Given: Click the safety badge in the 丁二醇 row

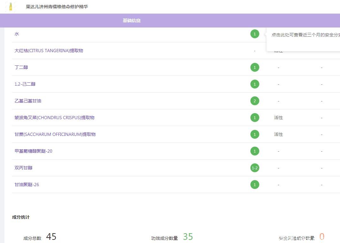Looking at the screenshot, I should coord(255,67).
